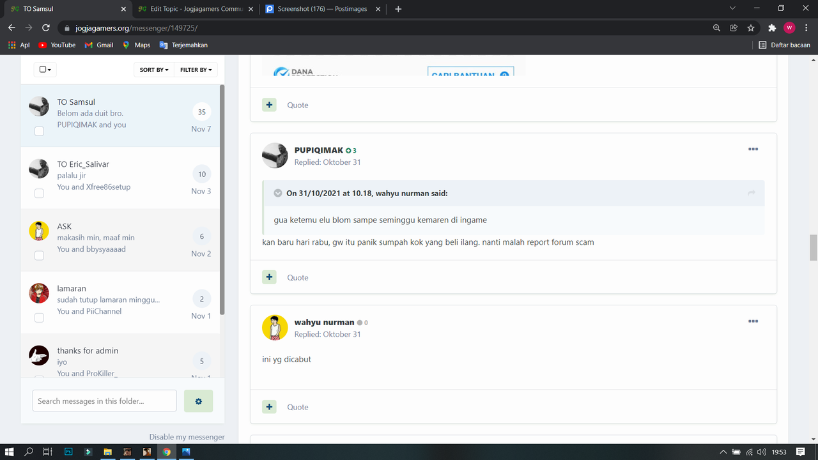
Task: Click the 35 reply count badge
Action: 202,112
